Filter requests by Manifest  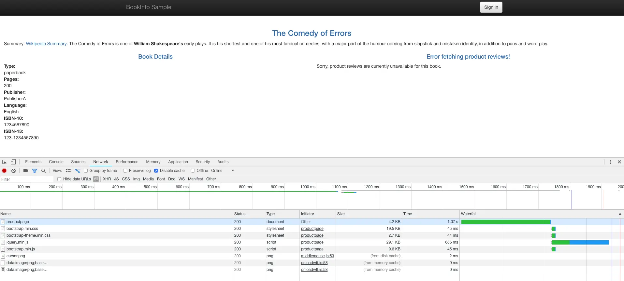[x=196, y=179]
